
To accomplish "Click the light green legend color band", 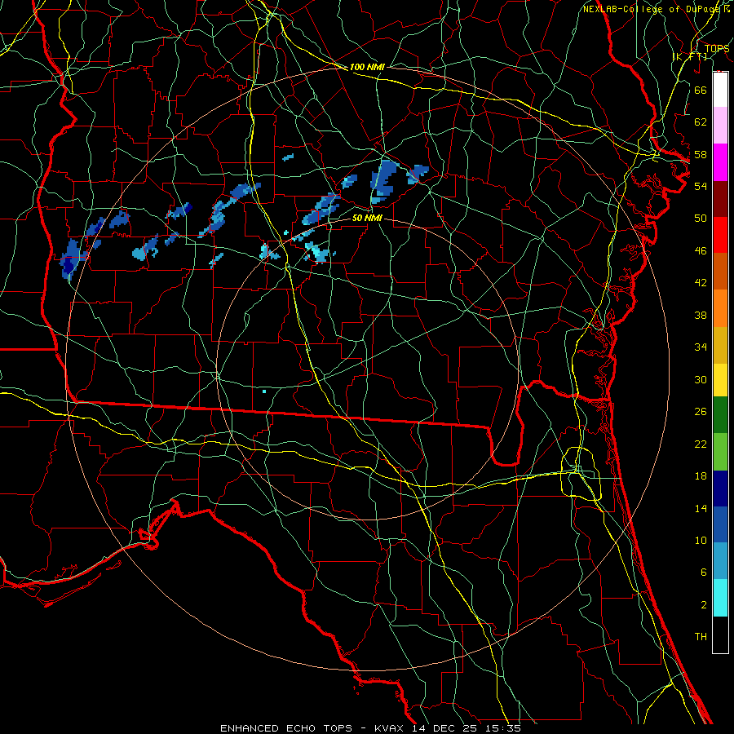I will (x=720, y=452).
